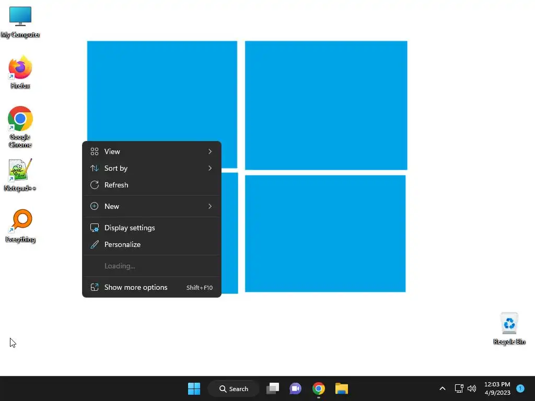Click the circular arrow Refresh icon
This screenshot has width=535, height=401.
(95, 185)
